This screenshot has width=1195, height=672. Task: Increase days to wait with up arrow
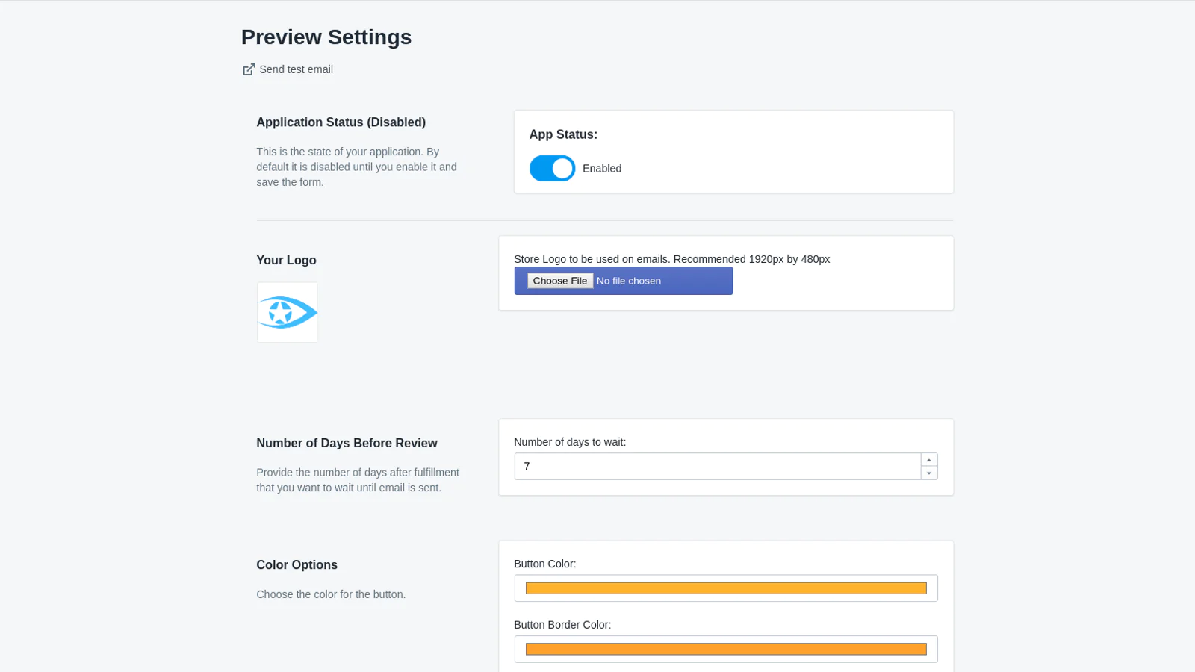[x=929, y=460]
